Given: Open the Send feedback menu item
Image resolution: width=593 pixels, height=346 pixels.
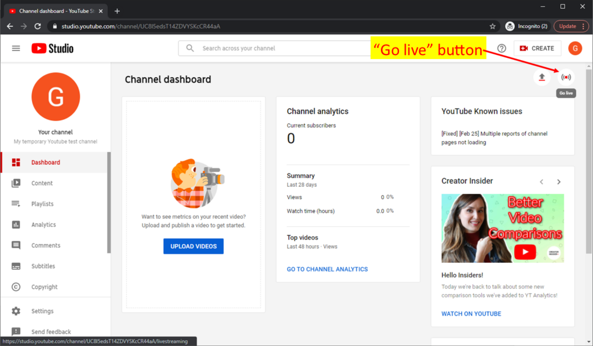Looking at the screenshot, I should point(54,332).
